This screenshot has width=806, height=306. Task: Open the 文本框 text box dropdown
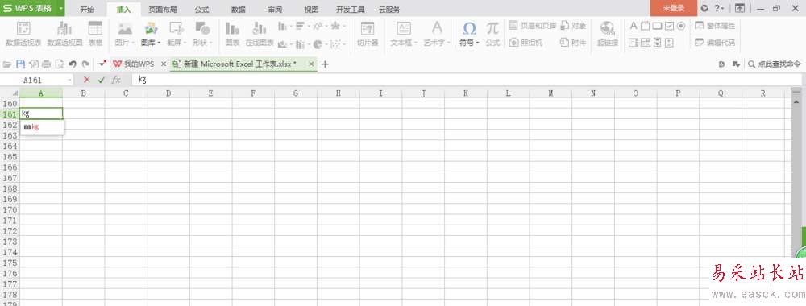tap(404, 34)
